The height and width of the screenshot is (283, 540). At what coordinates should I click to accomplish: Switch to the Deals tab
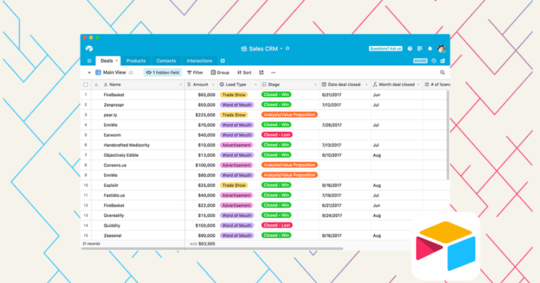tap(107, 61)
